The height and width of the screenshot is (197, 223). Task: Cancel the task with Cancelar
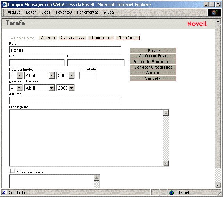pyautogui.click(x=153, y=78)
